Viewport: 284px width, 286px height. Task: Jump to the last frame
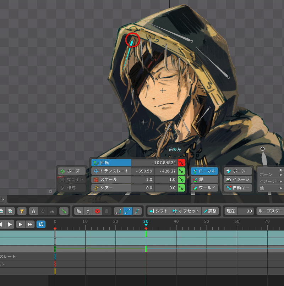click(30, 224)
